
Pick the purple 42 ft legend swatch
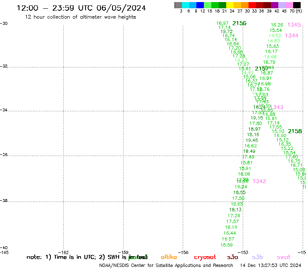click(275, 5)
